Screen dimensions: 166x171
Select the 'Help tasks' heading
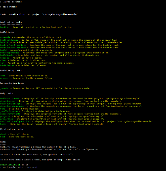7,94
